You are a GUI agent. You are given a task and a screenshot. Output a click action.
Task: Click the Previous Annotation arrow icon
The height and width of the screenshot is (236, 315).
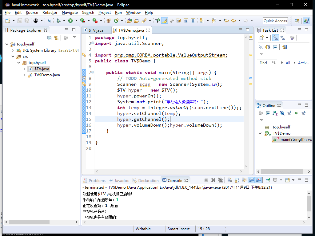(x=214, y=21)
